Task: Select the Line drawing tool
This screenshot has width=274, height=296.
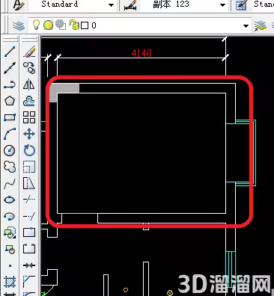Action: (x=10, y=52)
